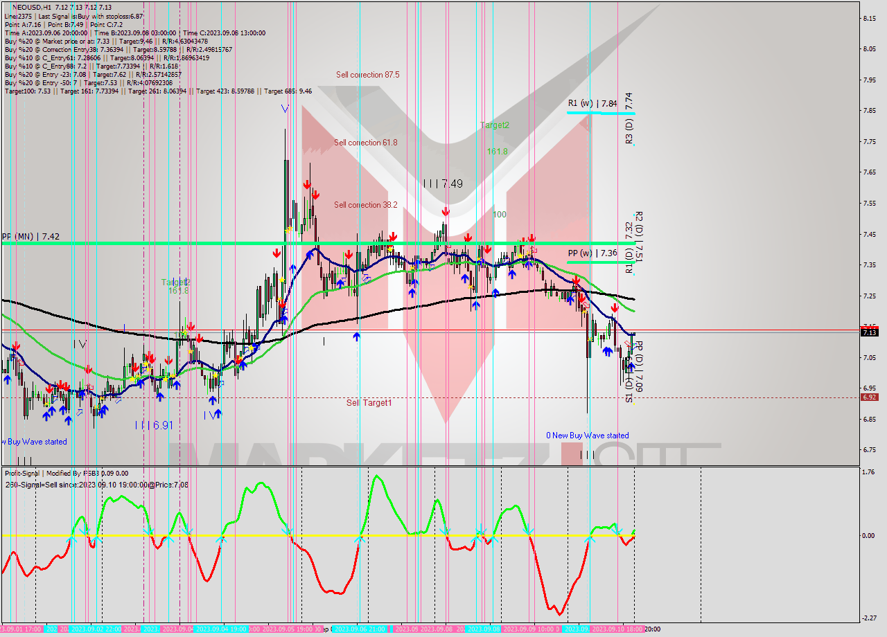This screenshot has height=637, width=887.
Task: Click the current price tag 7.13
Action: point(869,333)
